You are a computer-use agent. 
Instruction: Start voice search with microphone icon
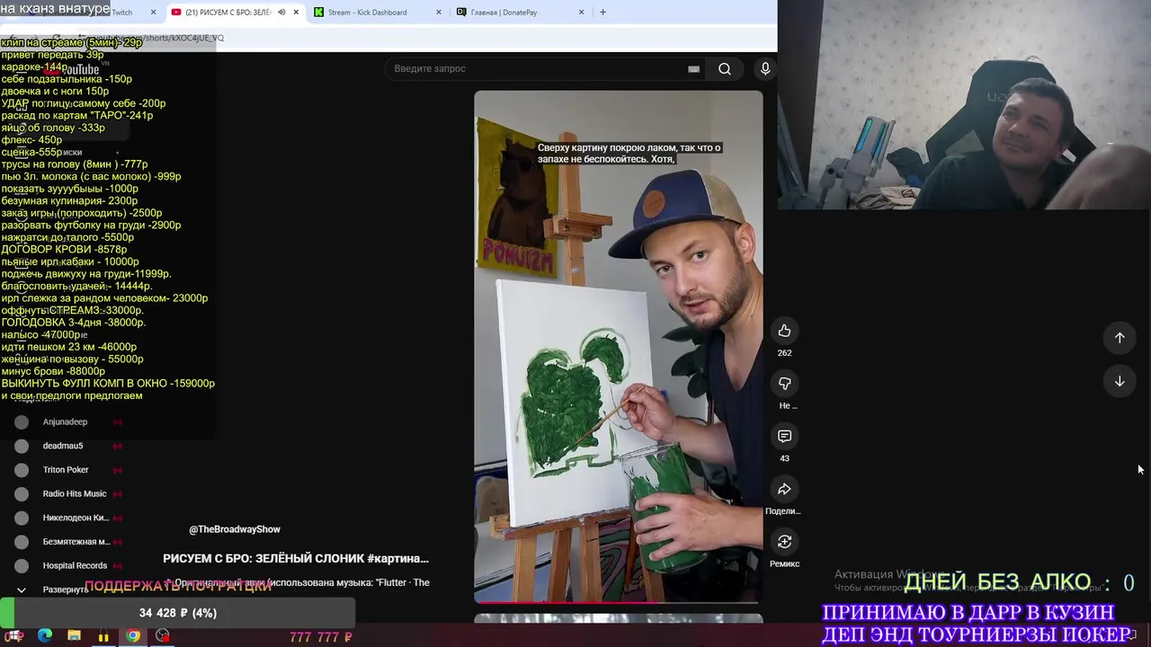pyautogui.click(x=765, y=69)
